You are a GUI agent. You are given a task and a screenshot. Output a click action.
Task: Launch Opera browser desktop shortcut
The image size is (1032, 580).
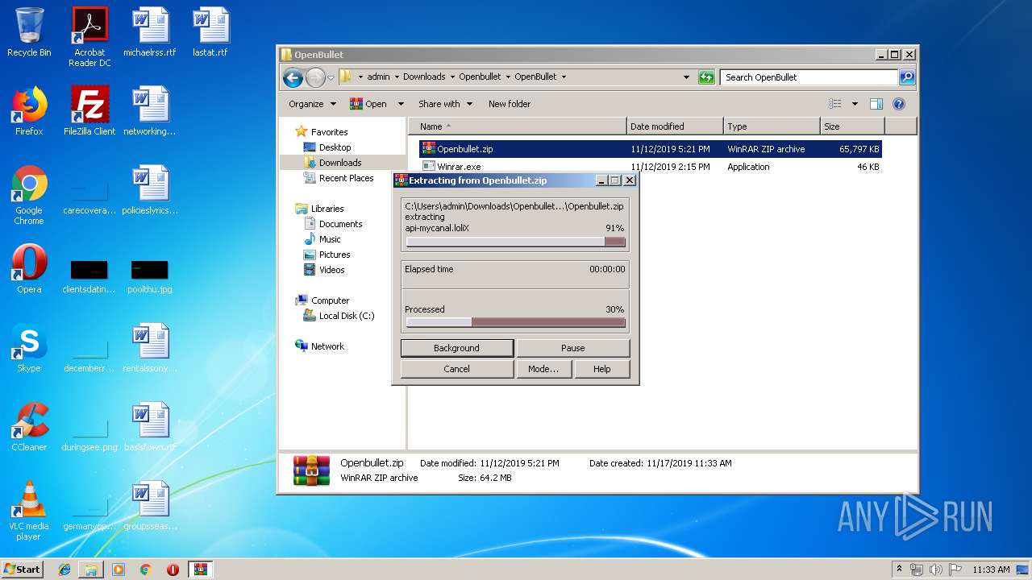click(x=29, y=269)
